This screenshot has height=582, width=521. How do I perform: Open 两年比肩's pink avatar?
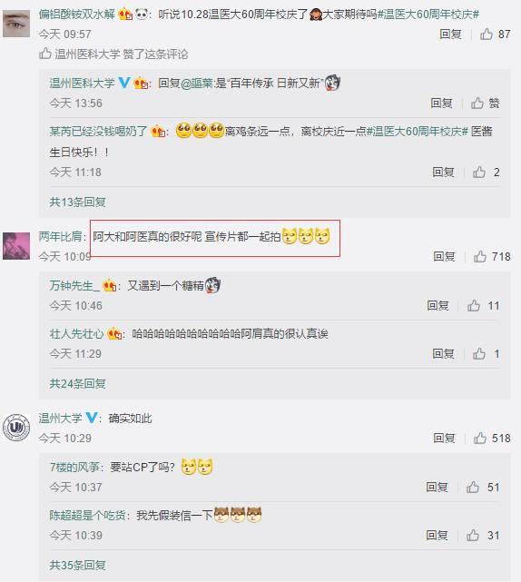pos(16,246)
